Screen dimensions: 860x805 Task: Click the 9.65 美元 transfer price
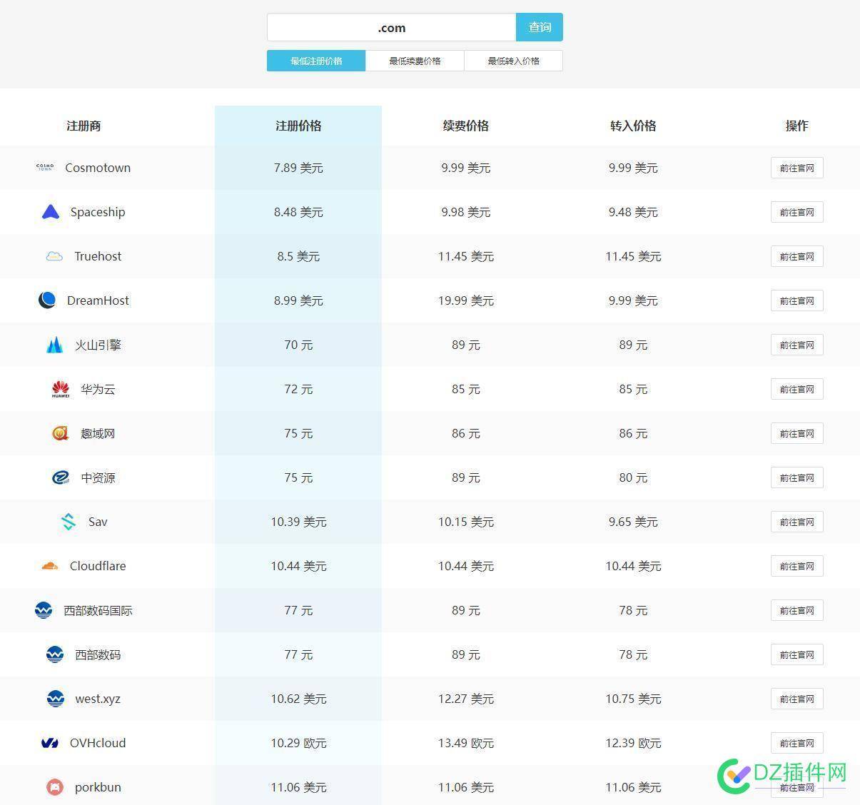coord(633,522)
